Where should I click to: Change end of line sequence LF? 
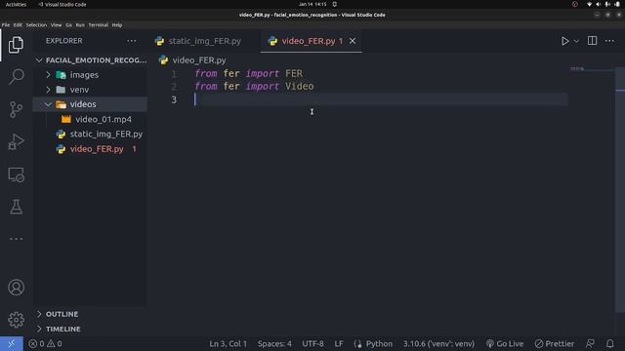pos(339,343)
